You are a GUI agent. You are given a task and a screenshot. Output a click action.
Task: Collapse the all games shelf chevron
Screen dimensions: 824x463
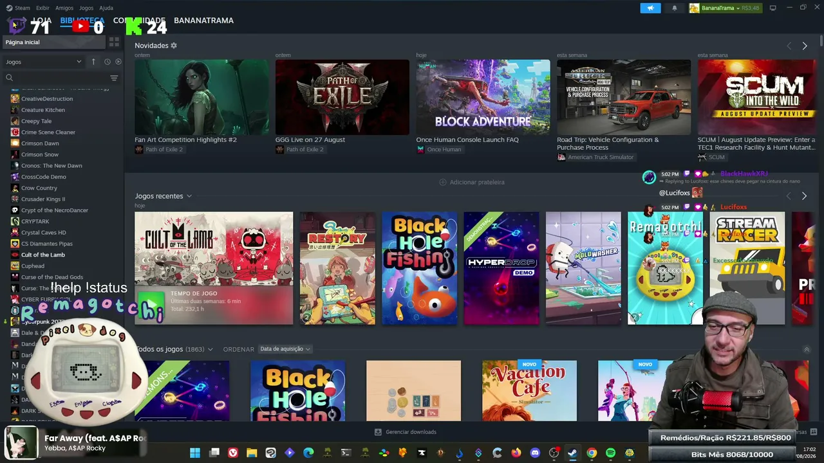(807, 349)
